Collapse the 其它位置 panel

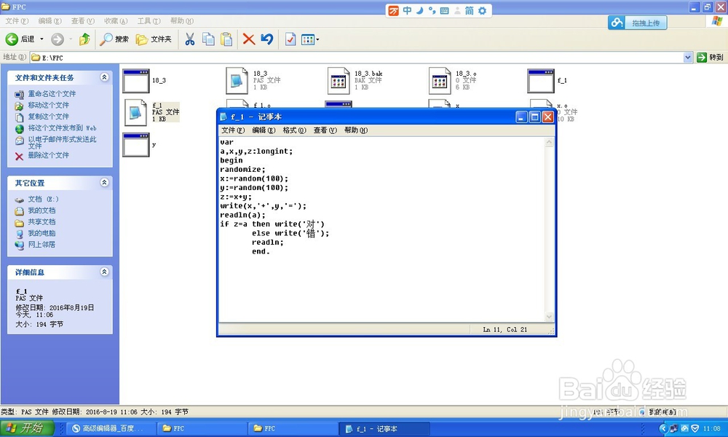pyautogui.click(x=104, y=183)
